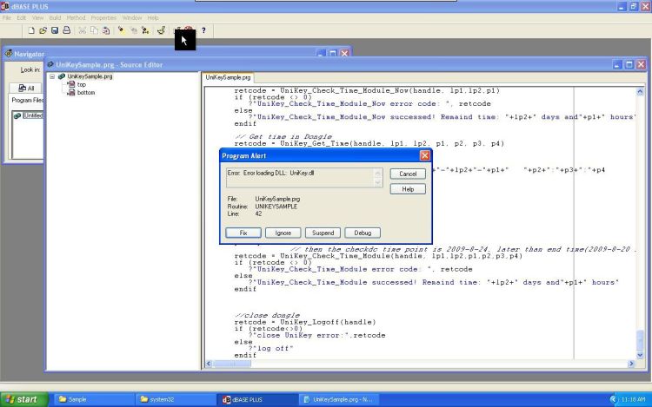Click the Open file toolbar icon
The image size is (652, 407).
coord(43,30)
